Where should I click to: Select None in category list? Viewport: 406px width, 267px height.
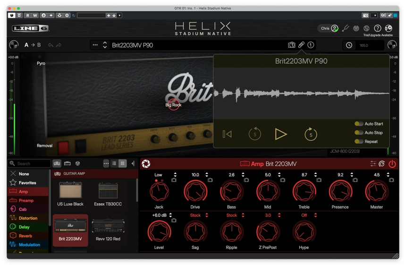click(28, 174)
